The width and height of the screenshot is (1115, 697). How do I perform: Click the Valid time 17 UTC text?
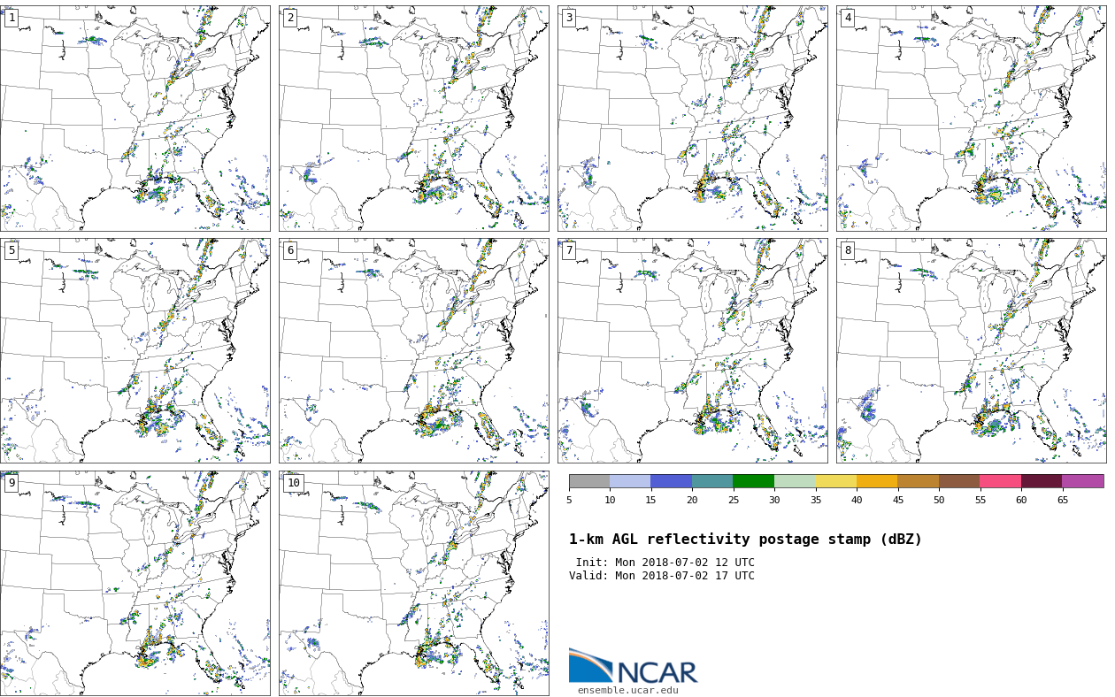(x=662, y=576)
